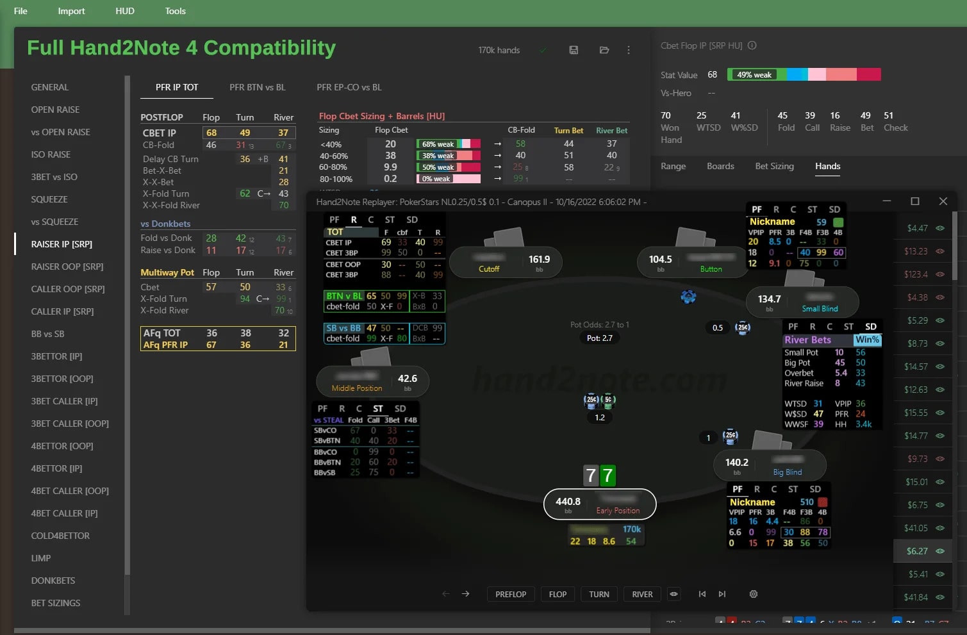The width and height of the screenshot is (967, 635).
Task: Toggle the eye icon for the $41.84 hand
Action: [940, 597]
